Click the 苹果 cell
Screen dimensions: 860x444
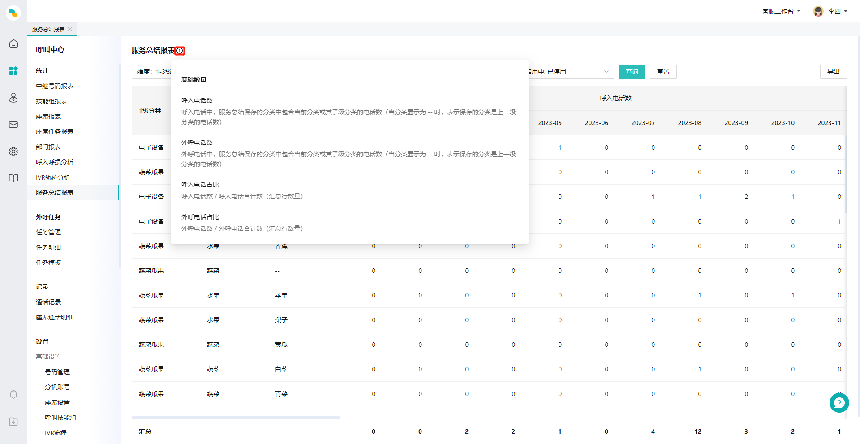point(281,295)
